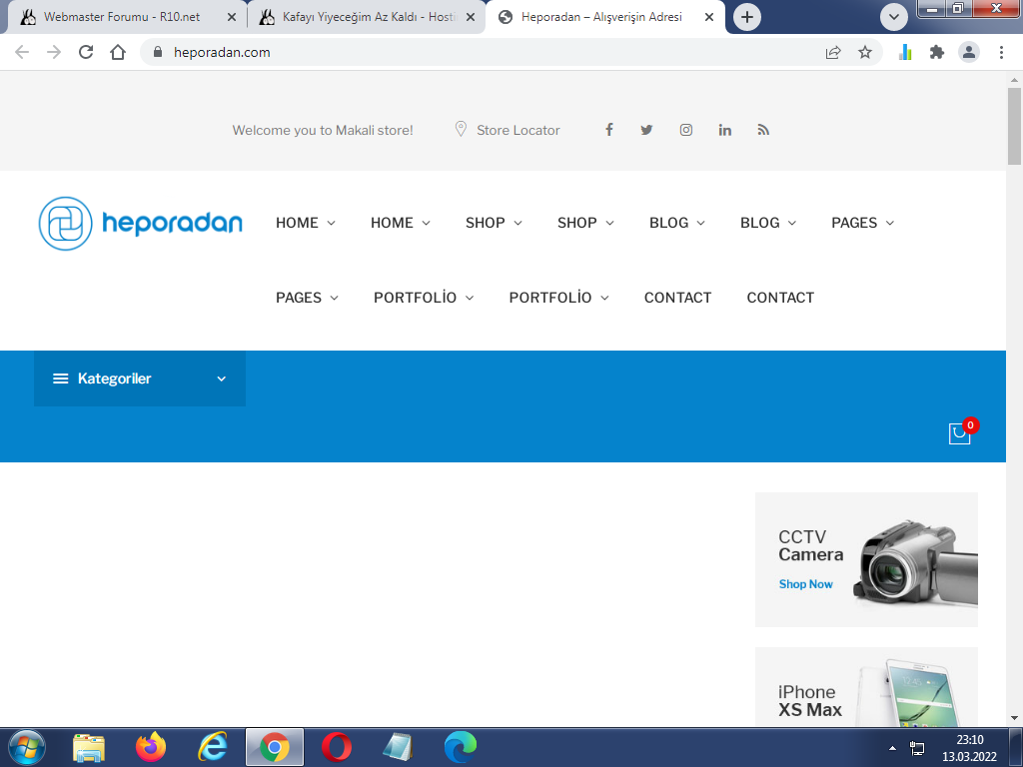Open the Instagram social icon
The width and height of the screenshot is (1023, 767).
click(685, 130)
